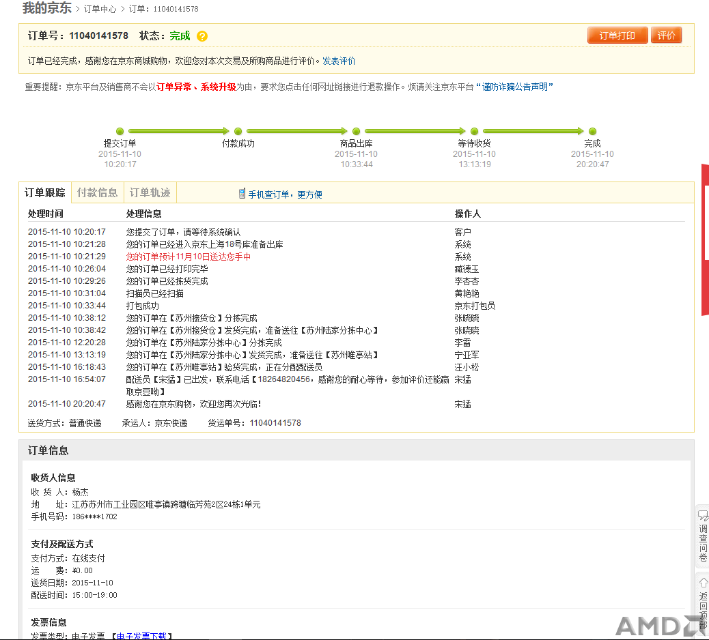Image resolution: width=709 pixels, height=640 pixels.
Task: Click the delivery time 15:00-19:00
Action: 94,595
